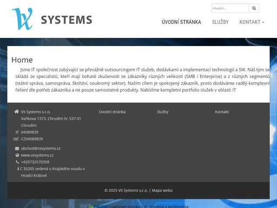Screen dimensions: 277x208
Task: Focus the Hledání search field
Action: tap(230, 8)
